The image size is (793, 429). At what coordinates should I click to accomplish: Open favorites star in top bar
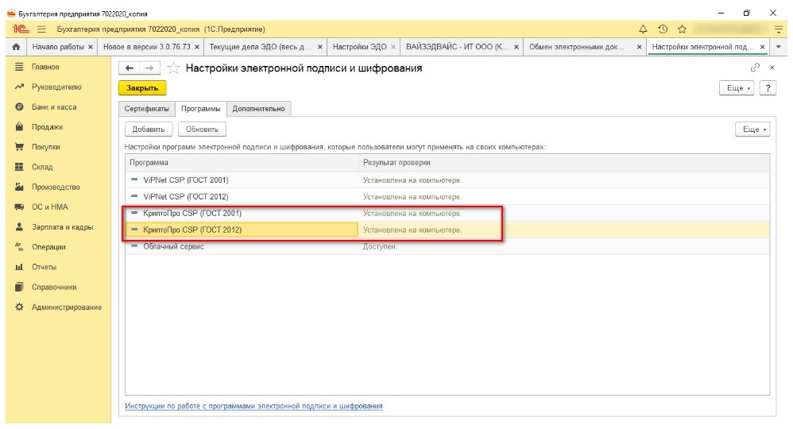pyautogui.click(x=682, y=29)
